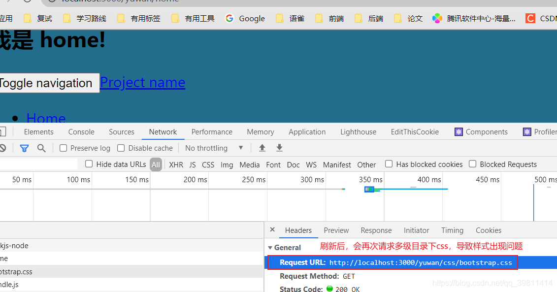
Task: Open the No throttling dropdown
Action: click(214, 148)
